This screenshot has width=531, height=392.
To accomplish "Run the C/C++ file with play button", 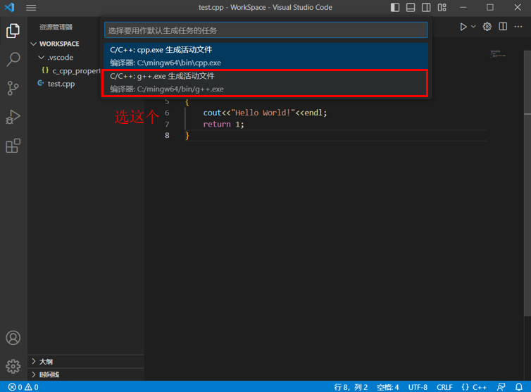I will click(463, 27).
